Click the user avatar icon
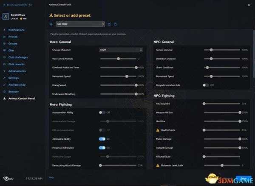255x186 pixels. tap(6, 17)
